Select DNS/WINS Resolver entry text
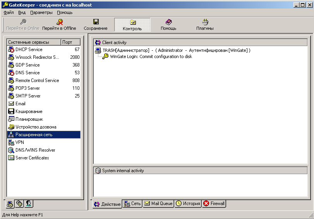Viewport: 314px width, 219px height. click(x=35, y=150)
